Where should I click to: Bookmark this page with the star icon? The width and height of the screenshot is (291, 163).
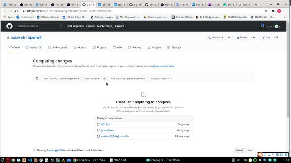tap(266, 11)
